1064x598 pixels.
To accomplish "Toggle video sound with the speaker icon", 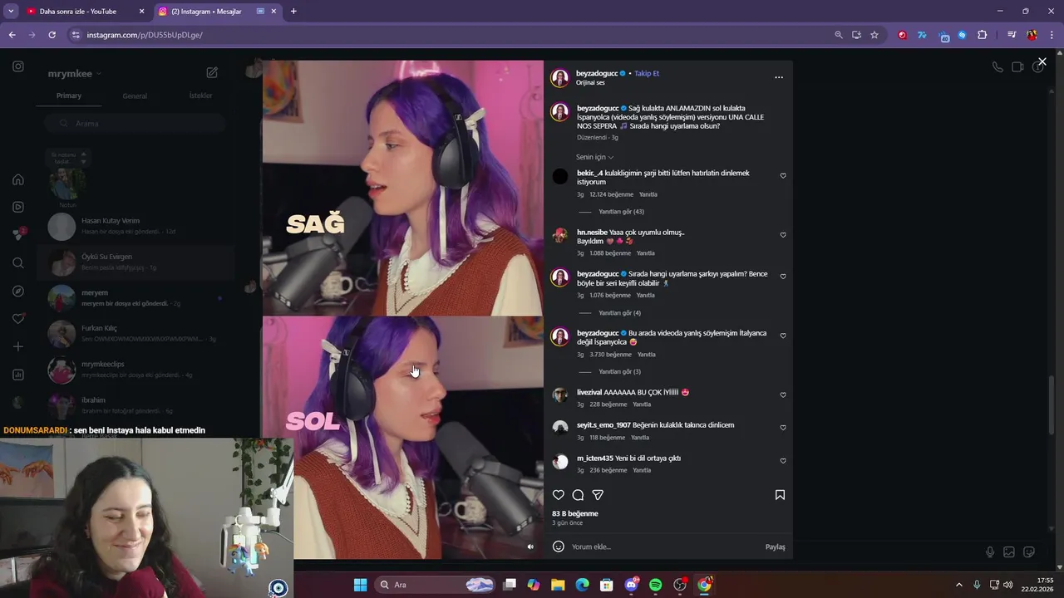I will (x=530, y=547).
